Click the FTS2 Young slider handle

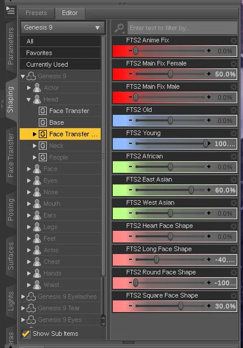(205, 143)
